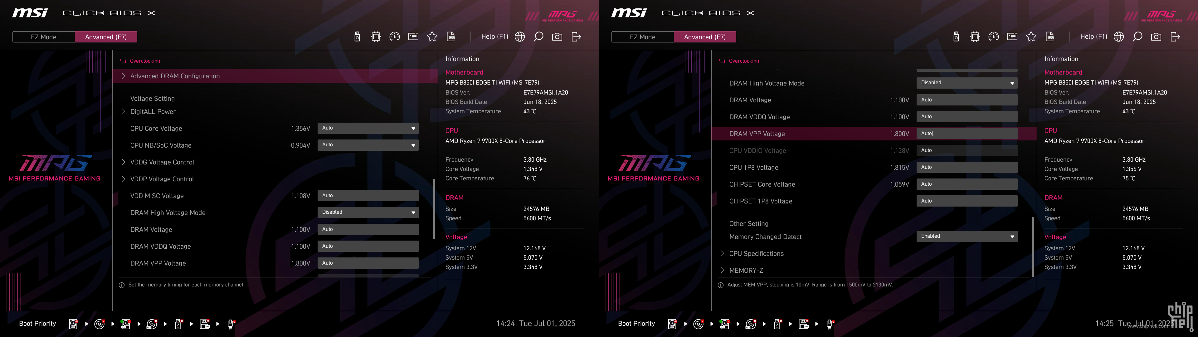The image size is (1198, 337).
Task: Open M-Flash USB icon in left BIOS screen
Action: point(357,37)
